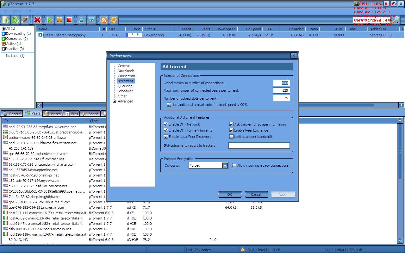Click OK in the Preferences dialog

(230, 194)
